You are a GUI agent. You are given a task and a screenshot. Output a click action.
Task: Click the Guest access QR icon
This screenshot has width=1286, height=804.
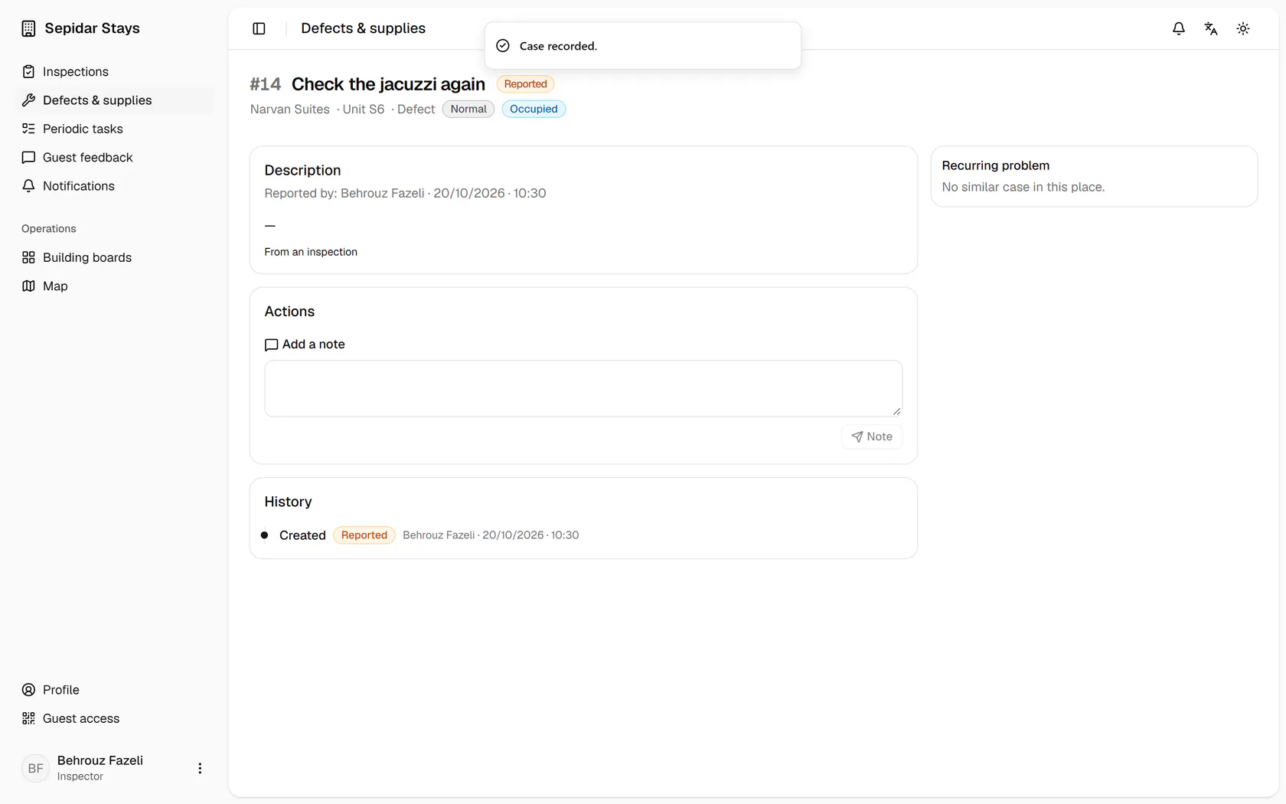[x=28, y=718]
